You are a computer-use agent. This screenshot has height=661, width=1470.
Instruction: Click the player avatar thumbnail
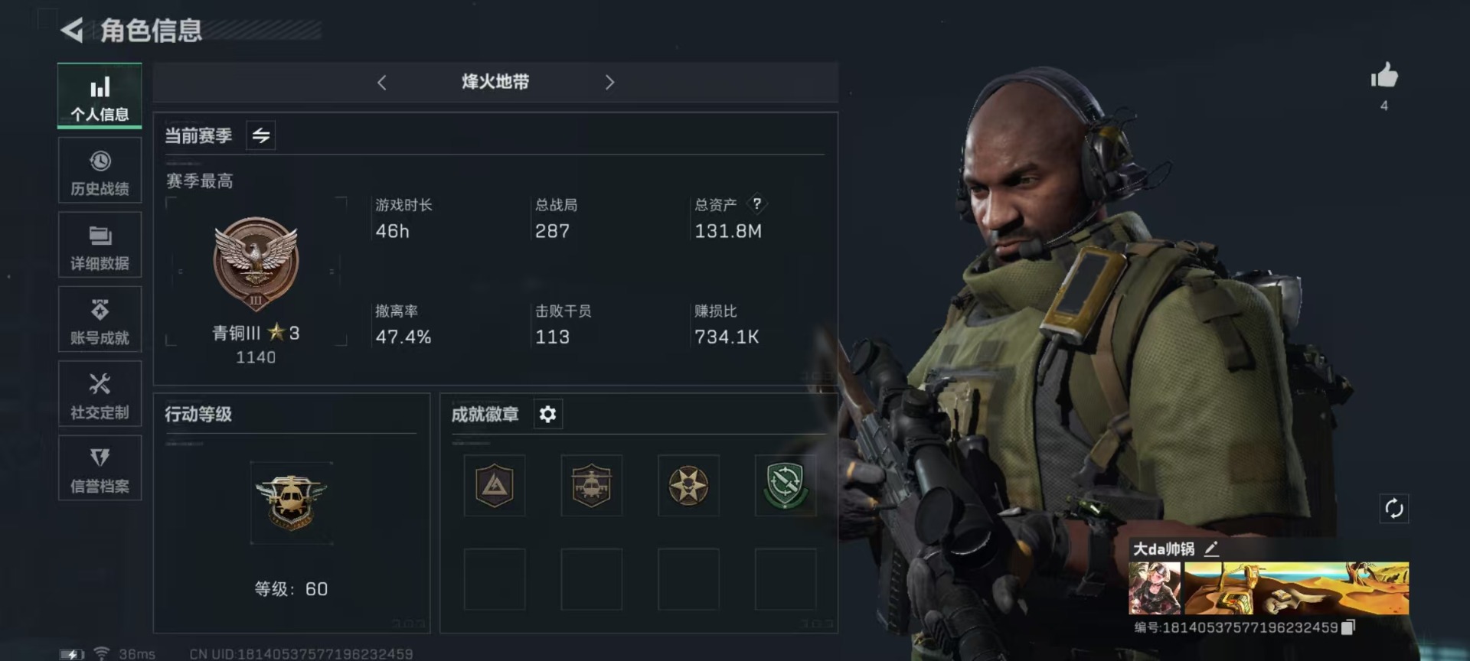[1155, 588]
